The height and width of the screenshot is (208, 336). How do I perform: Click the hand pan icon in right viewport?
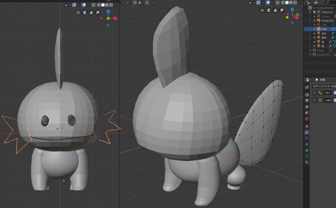275,10
